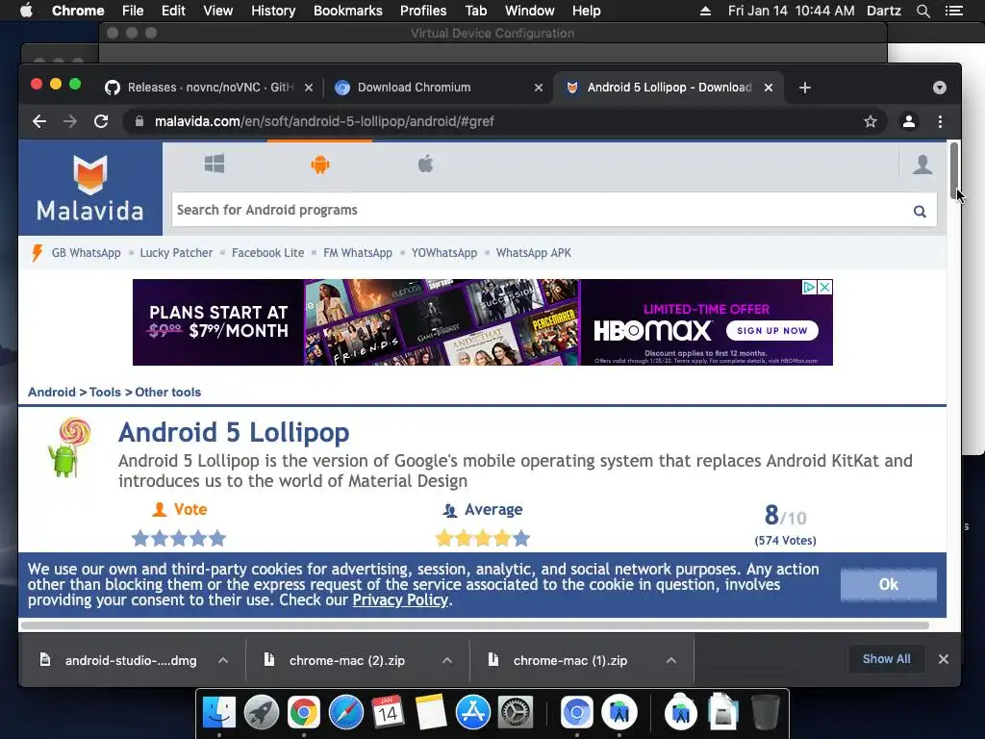Open a new tab with plus

[x=805, y=88]
